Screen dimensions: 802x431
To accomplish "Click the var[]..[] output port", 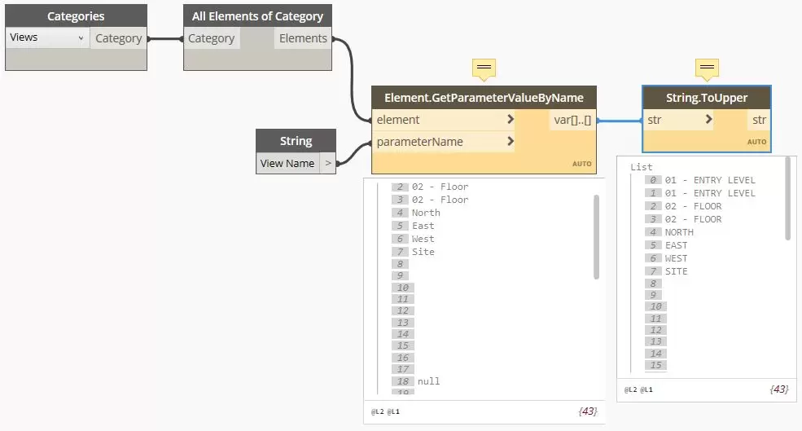I will tap(572, 120).
